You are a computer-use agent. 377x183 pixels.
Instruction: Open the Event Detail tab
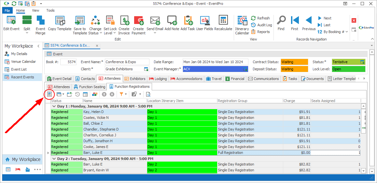pos(59,79)
